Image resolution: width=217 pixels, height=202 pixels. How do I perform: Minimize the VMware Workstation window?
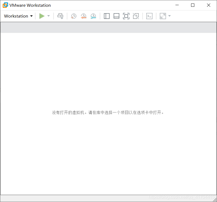click(177, 5)
